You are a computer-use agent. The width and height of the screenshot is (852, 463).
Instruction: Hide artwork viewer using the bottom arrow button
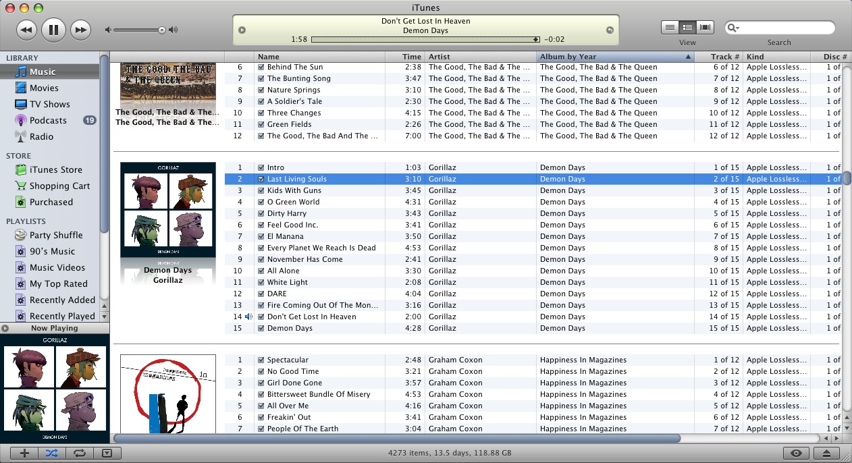[x=106, y=454]
